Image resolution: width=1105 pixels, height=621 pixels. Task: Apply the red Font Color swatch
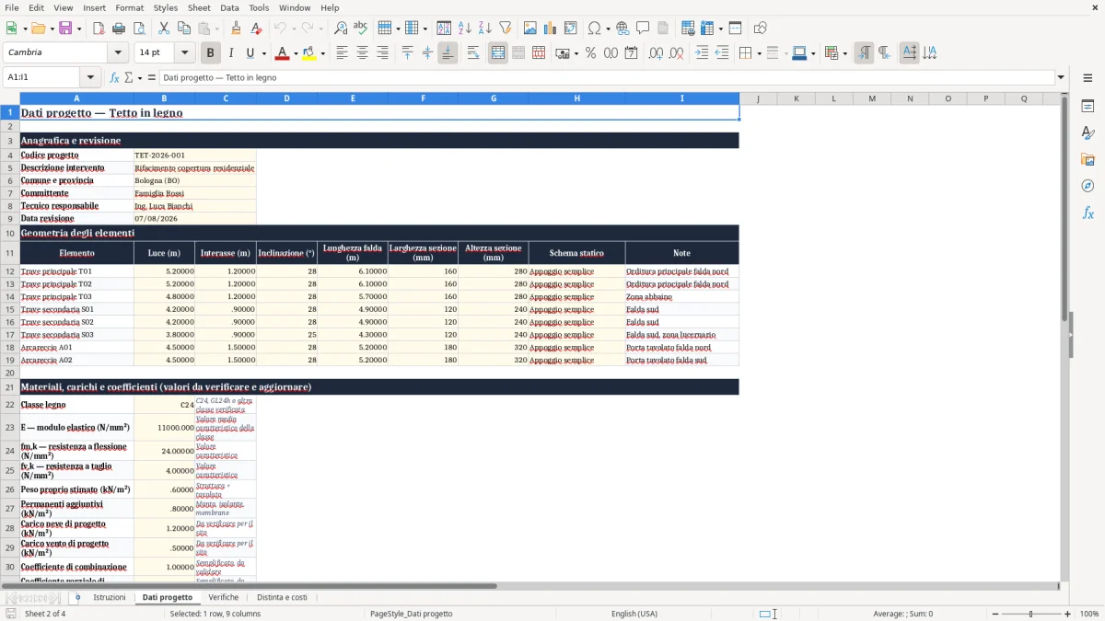283,53
